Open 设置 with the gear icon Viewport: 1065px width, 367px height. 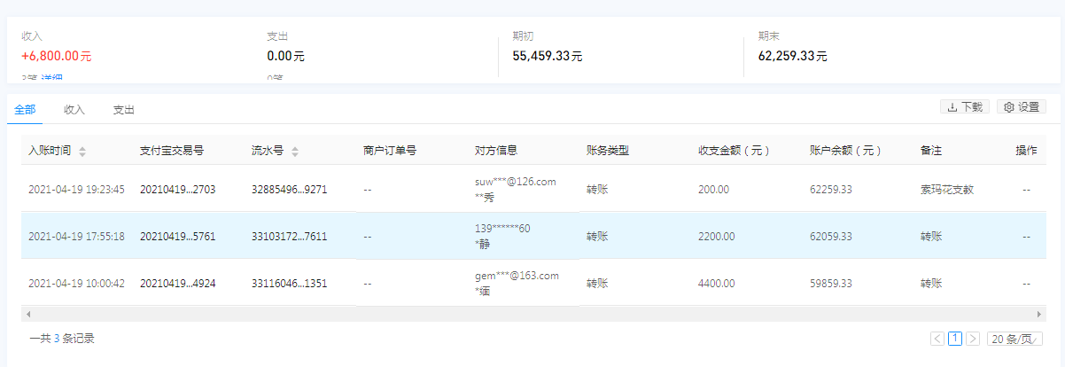point(1020,107)
